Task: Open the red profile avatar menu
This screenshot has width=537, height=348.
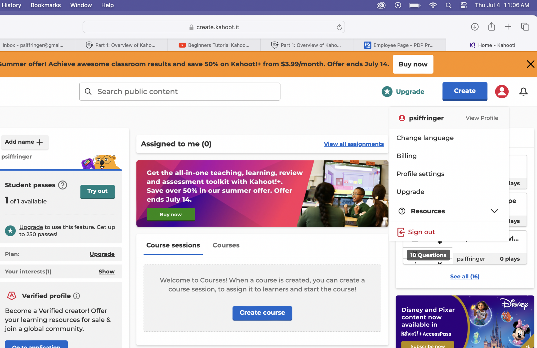Action: click(502, 92)
